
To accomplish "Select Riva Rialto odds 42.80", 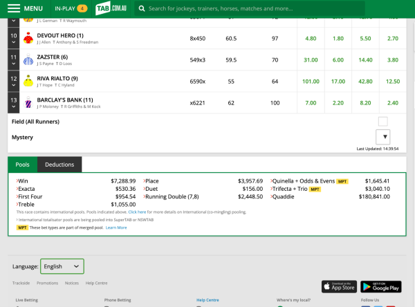I will click(365, 82).
